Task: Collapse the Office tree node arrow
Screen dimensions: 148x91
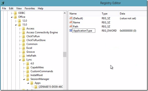Action: pos(12,17)
